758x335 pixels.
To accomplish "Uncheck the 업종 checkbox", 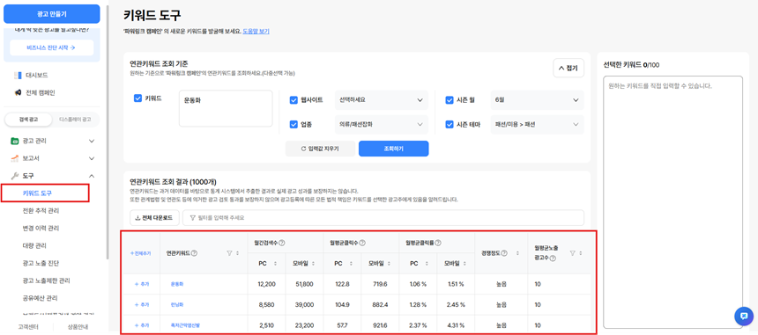I will click(x=294, y=124).
